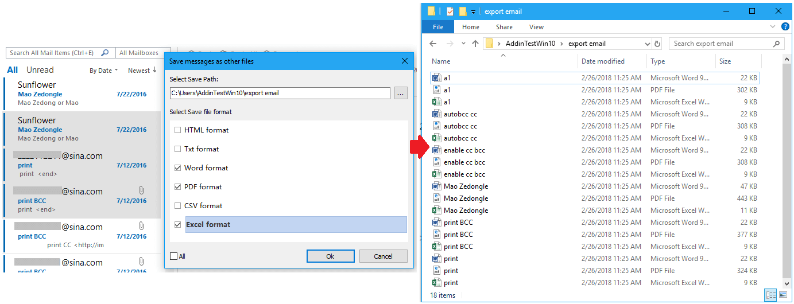Viewport: 794px width, 304px height.
Task: Click the Ok button in save dialog
Action: coord(330,256)
